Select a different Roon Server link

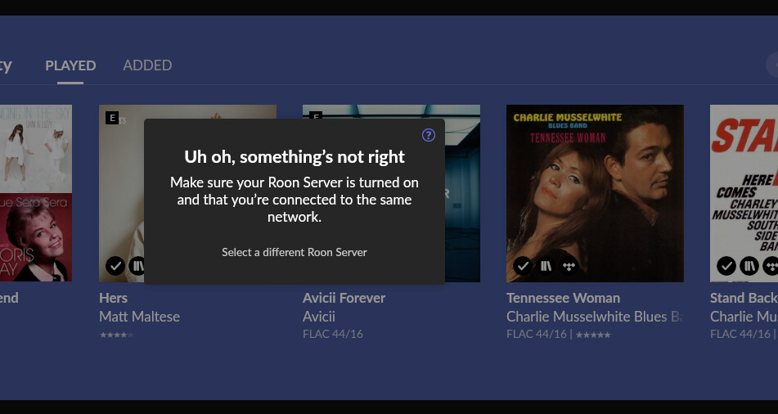coord(295,252)
